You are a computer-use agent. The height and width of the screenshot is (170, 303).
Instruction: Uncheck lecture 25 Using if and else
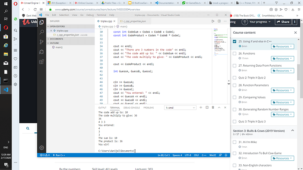(234, 42)
